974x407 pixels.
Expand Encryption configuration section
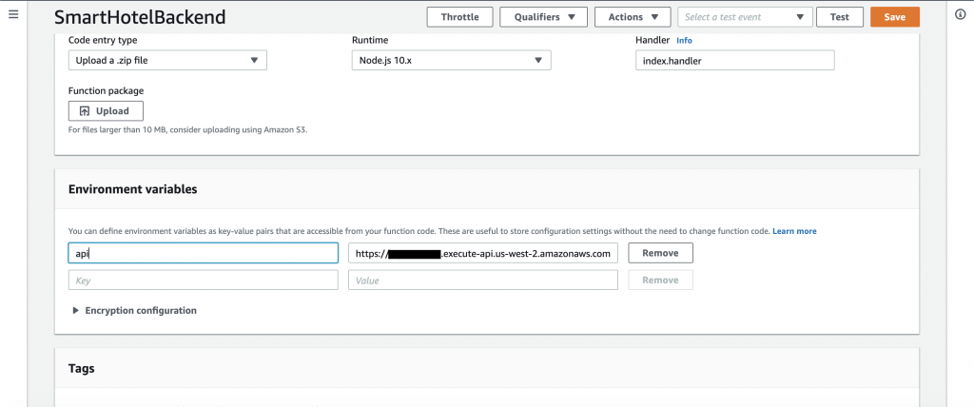pyautogui.click(x=135, y=310)
